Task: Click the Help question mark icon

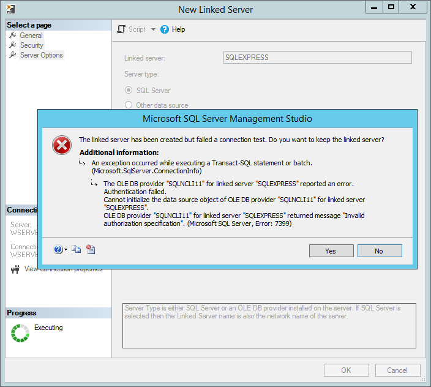Action: (x=164, y=29)
